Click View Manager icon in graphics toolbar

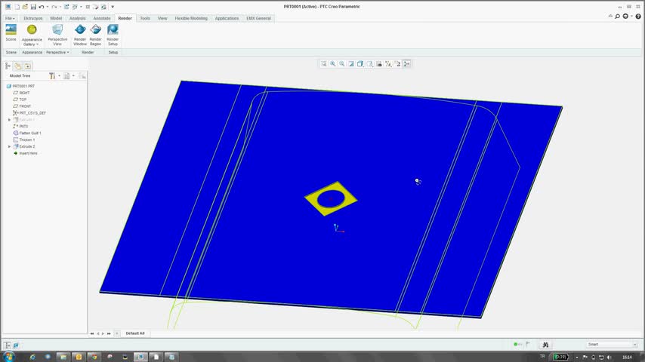click(x=379, y=63)
